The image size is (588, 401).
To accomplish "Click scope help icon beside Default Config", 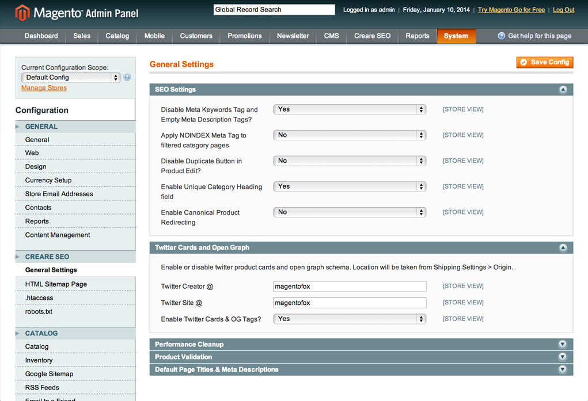I will point(127,77).
